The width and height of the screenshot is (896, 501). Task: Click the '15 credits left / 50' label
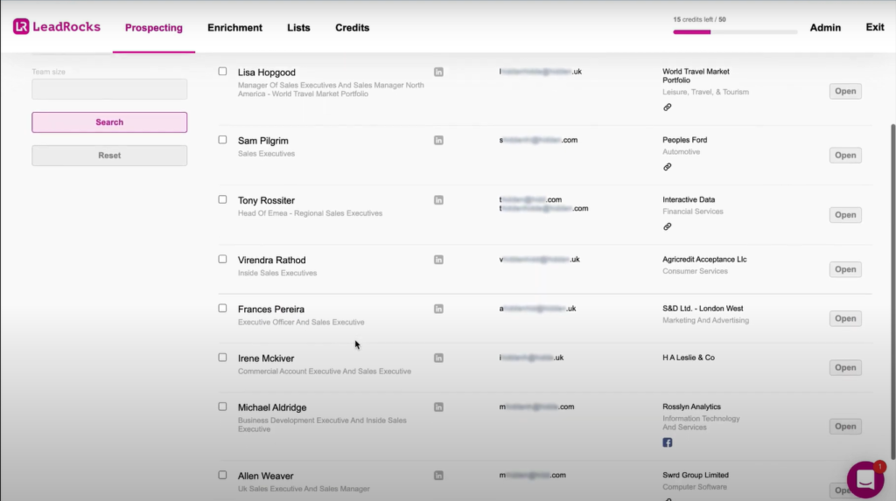(x=699, y=19)
